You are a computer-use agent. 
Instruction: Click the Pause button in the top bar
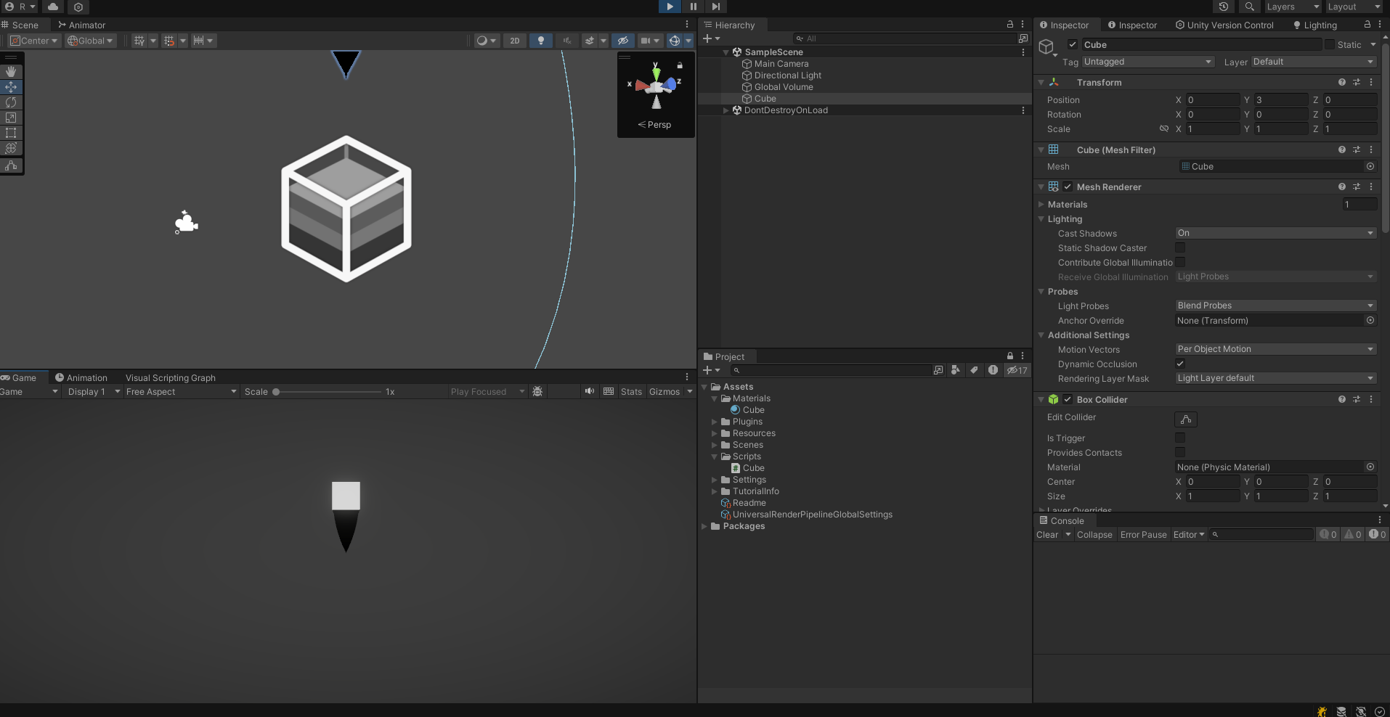[x=693, y=7]
